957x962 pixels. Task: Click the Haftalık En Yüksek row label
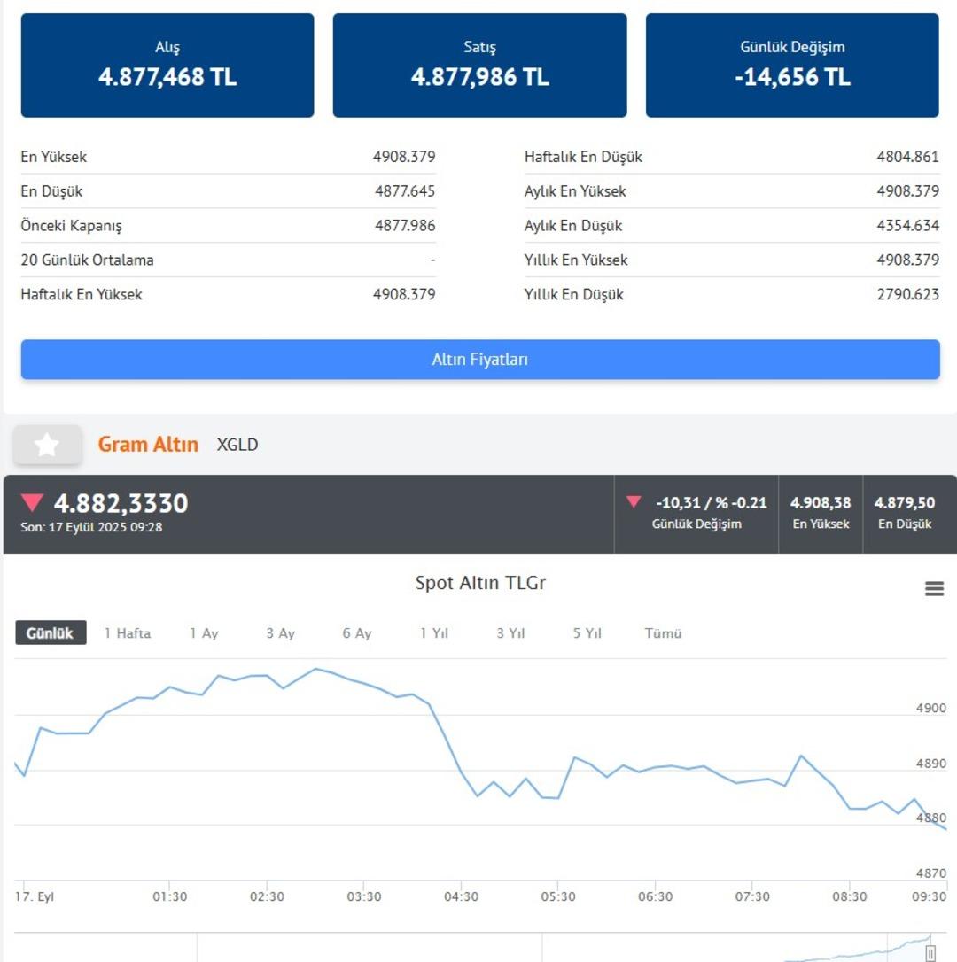click(82, 294)
